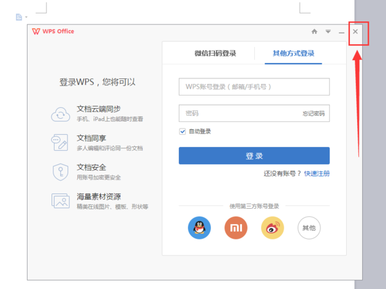The image size is (386, 289).
Task: Click 用账号加密更安全 description
Action: point(98,177)
